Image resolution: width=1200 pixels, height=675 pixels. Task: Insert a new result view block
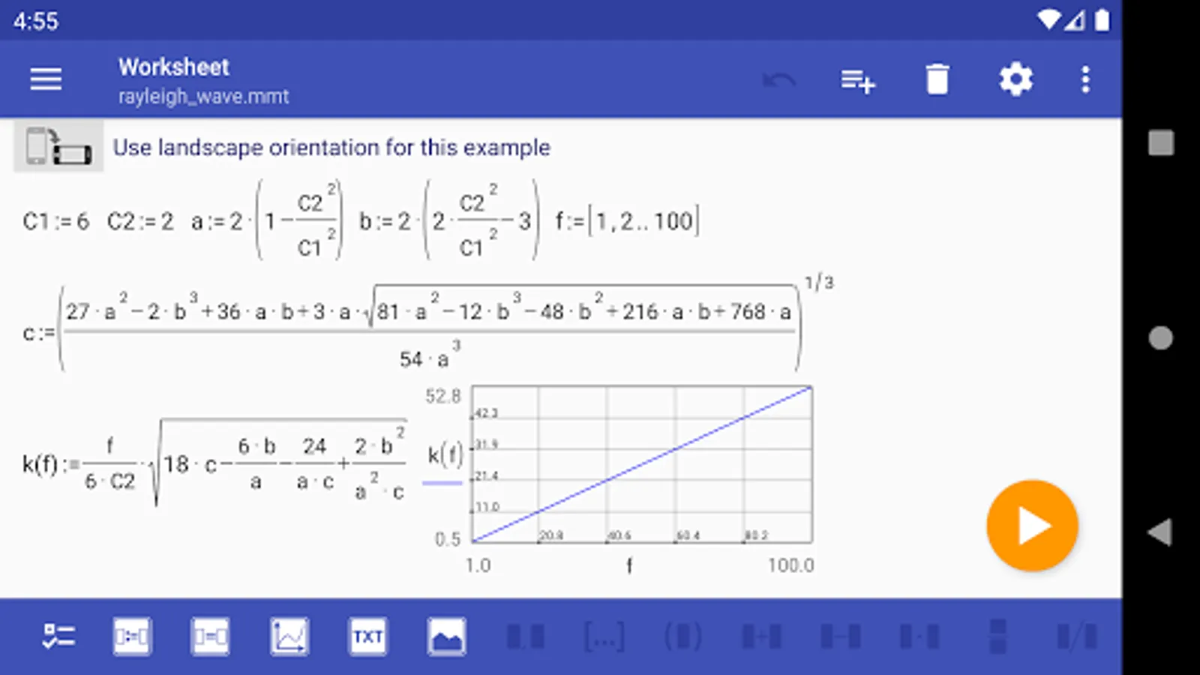pos(210,637)
